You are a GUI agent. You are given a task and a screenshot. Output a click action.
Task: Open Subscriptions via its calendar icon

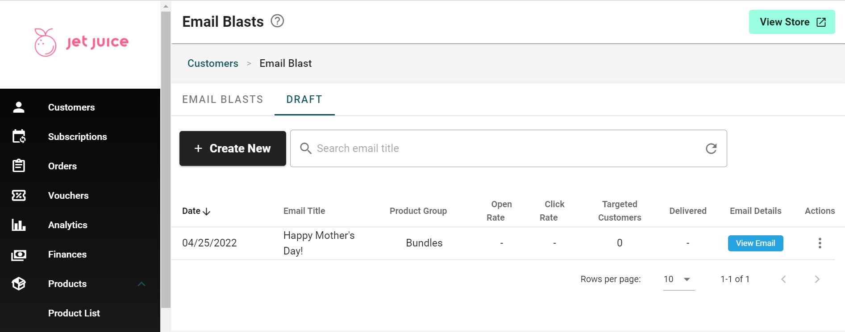click(x=19, y=137)
